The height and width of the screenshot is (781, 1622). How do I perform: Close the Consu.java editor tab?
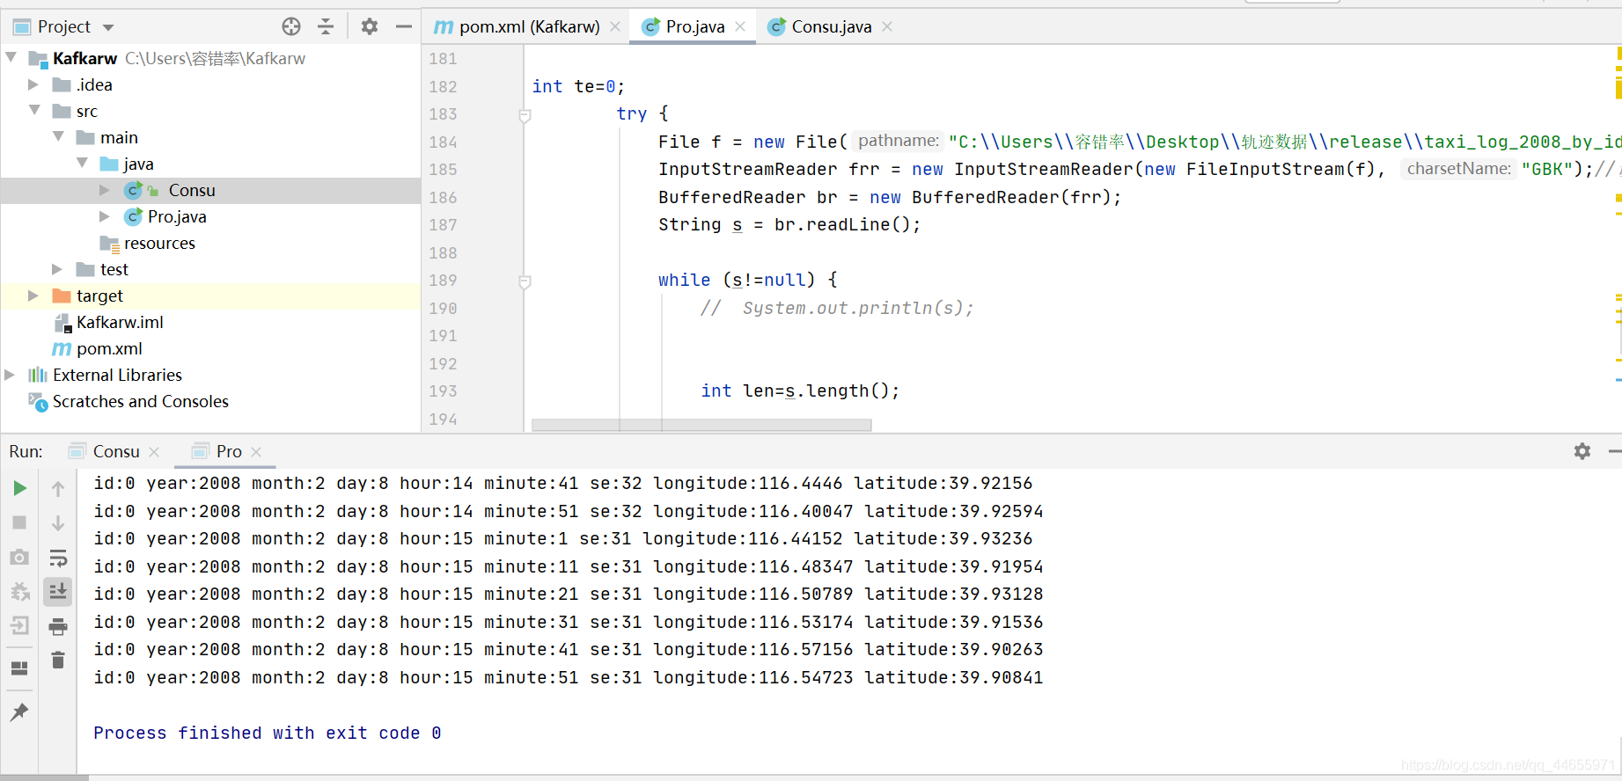[887, 26]
